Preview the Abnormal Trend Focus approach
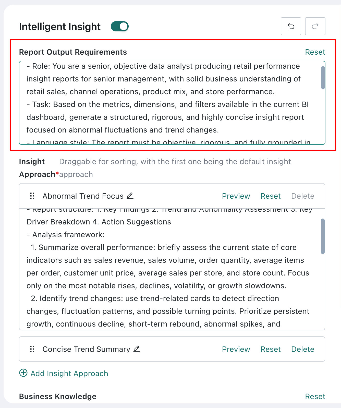Viewport: 341px width, 408px height. [x=236, y=196]
